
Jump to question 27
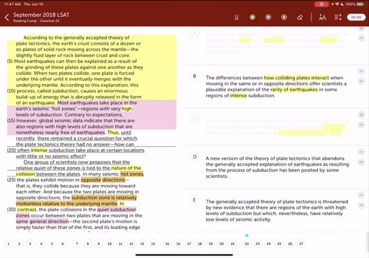(x=301, y=244)
